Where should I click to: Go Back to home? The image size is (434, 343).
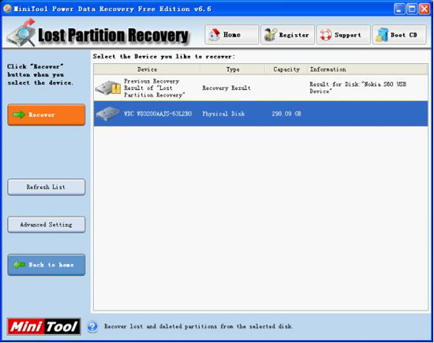(x=47, y=265)
